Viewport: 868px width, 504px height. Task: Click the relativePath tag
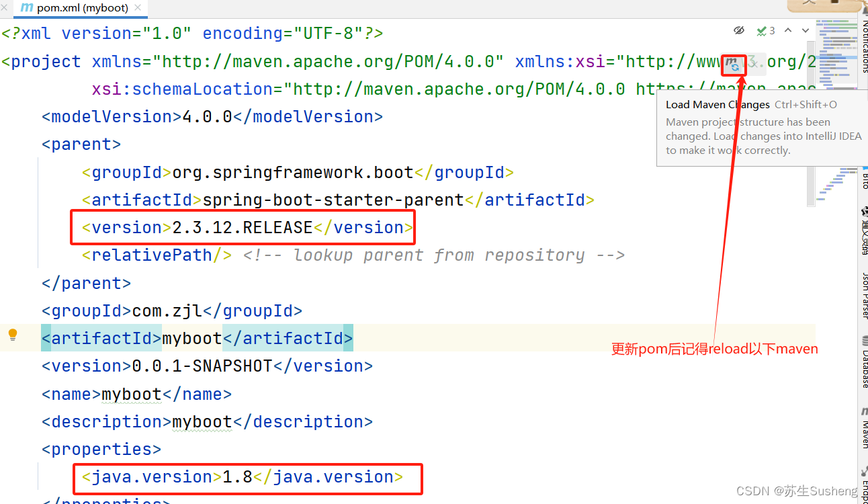pyautogui.click(x=157, y=255)
